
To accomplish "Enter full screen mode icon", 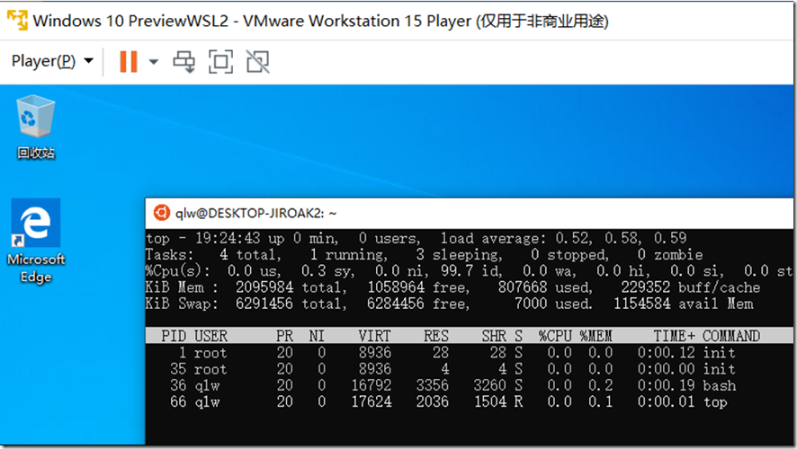I will point(220,62).
